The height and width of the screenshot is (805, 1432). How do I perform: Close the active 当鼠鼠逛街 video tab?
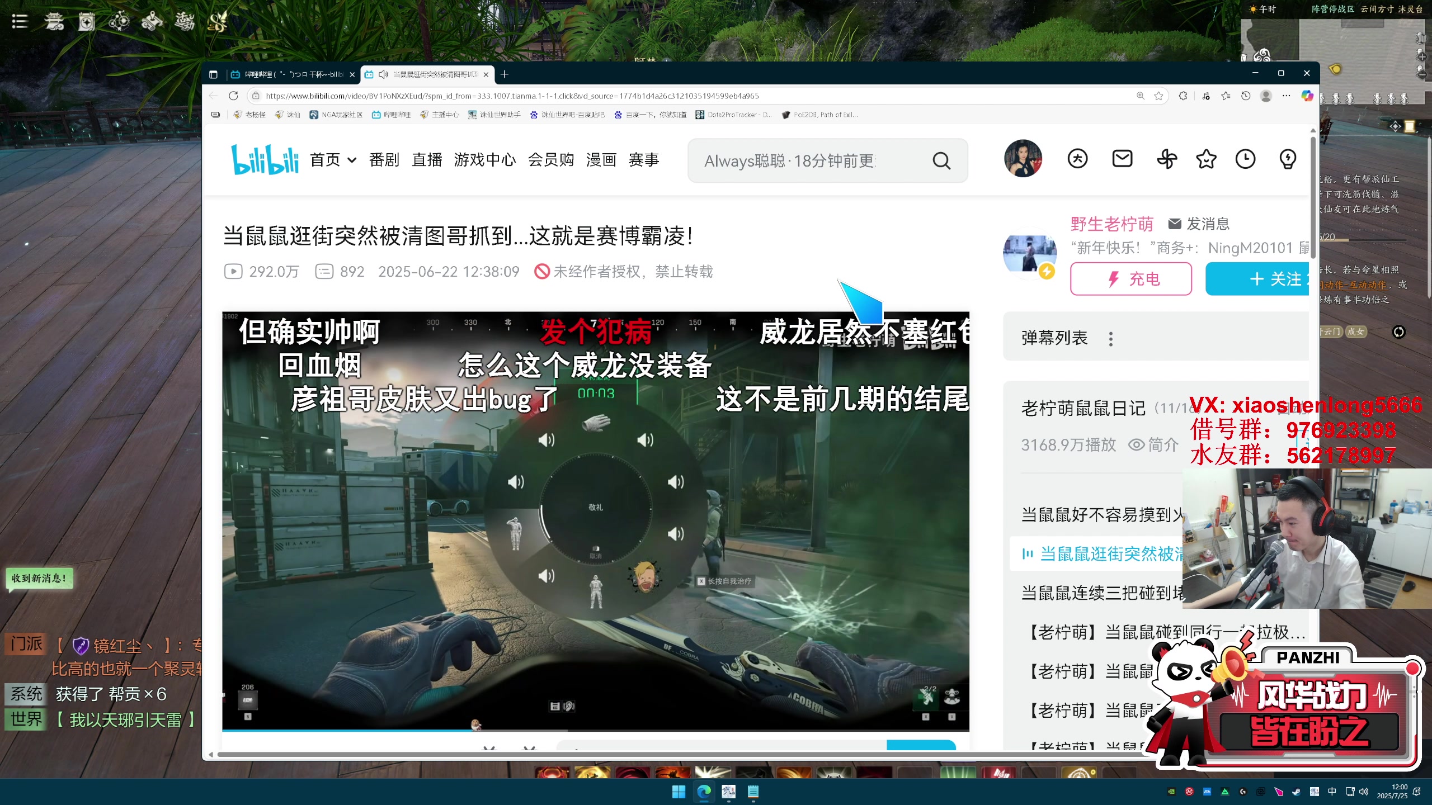tap(486, 74)
